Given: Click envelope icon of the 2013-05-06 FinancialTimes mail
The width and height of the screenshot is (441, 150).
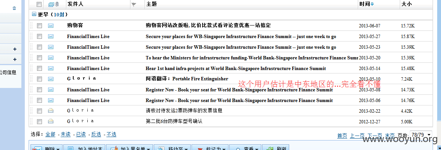Looking at the screenshot, I should click(51, 100).
